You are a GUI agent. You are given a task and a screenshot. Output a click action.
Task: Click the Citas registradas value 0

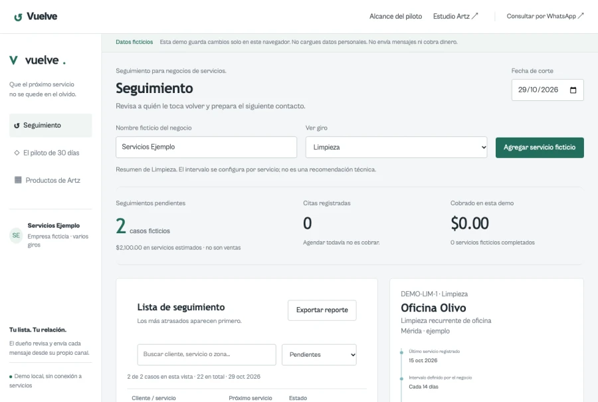point(308,223)
